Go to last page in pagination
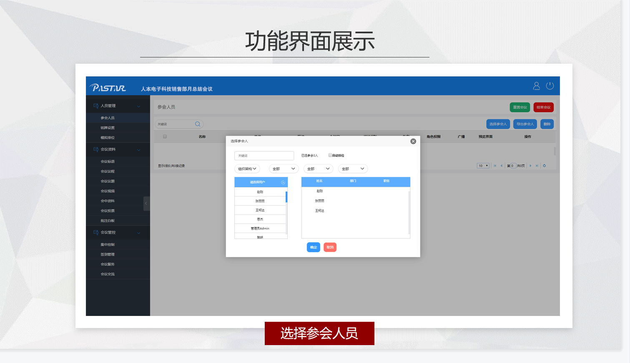Image resolution: width=630 pixels, height=363 pixels. click(x=537, y=166)
